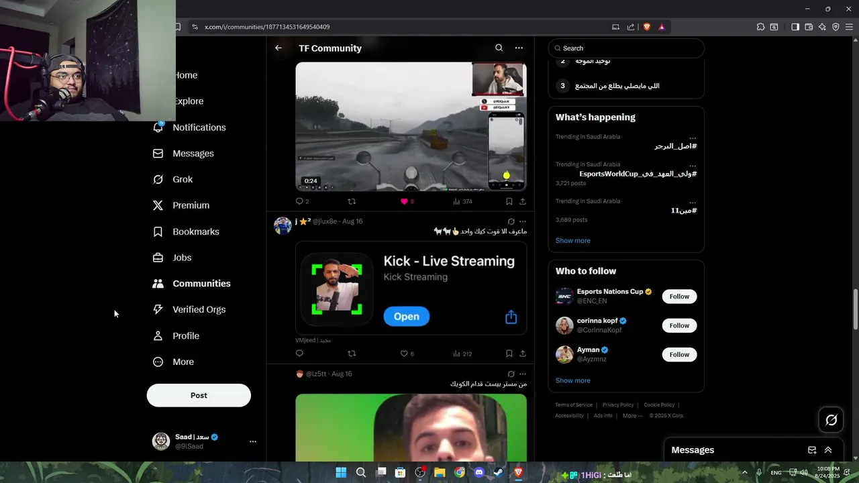Play the motorcycle video showing 0:24

point(411,127)
